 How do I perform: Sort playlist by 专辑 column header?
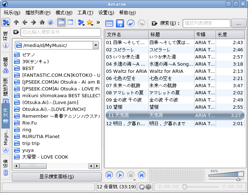click(x=205, y=34)
